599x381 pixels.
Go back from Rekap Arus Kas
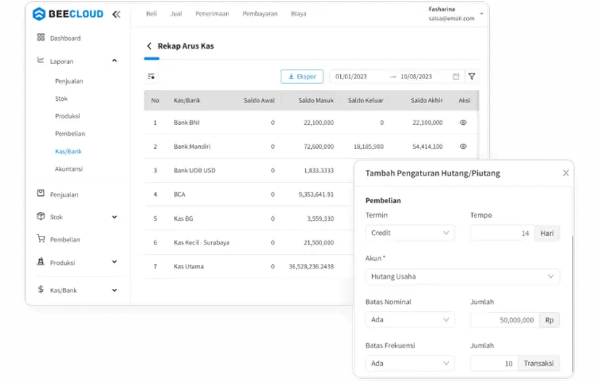pos(149,46)
